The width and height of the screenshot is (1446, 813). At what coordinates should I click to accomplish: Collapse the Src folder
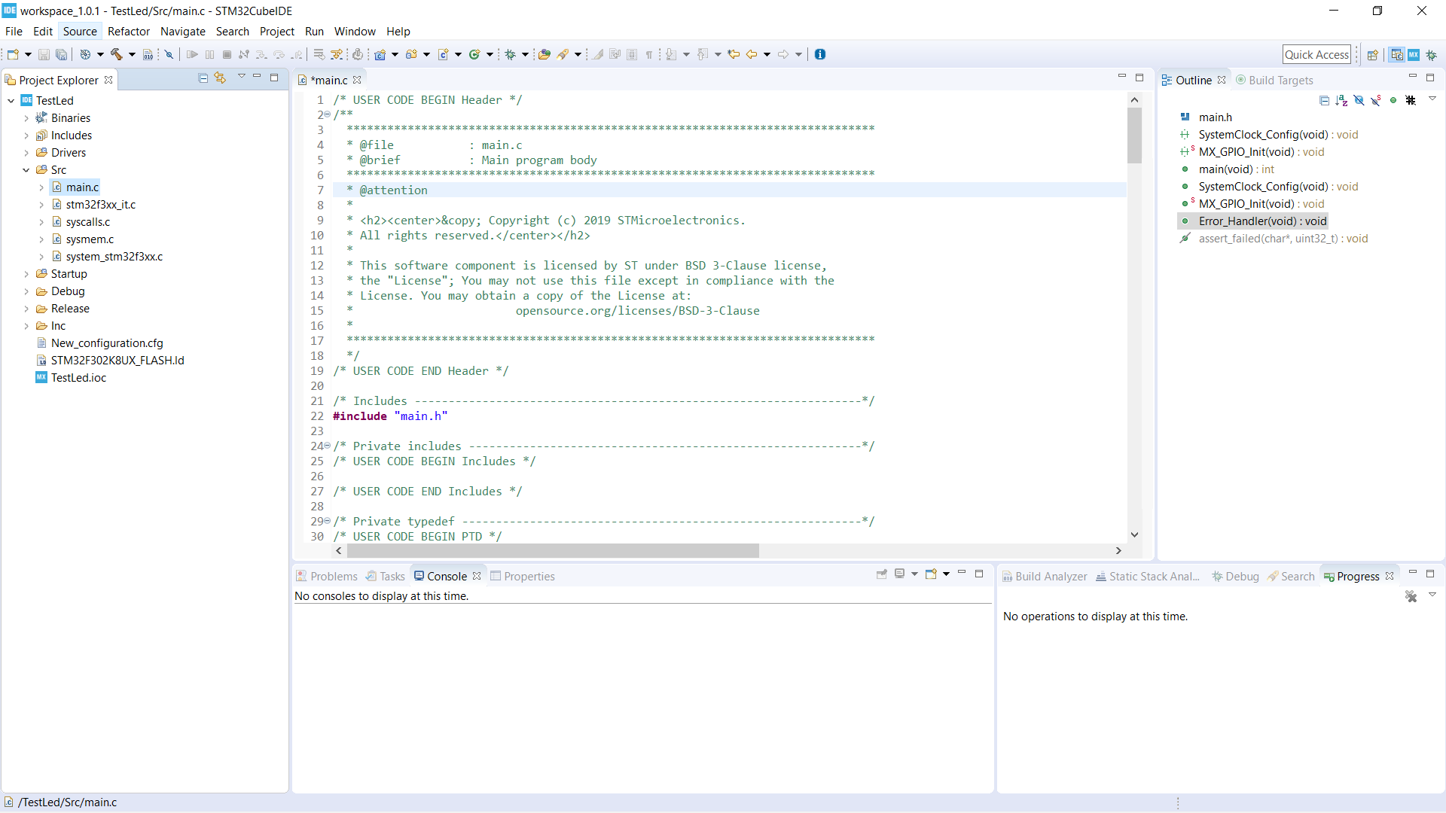click(26, 170)
